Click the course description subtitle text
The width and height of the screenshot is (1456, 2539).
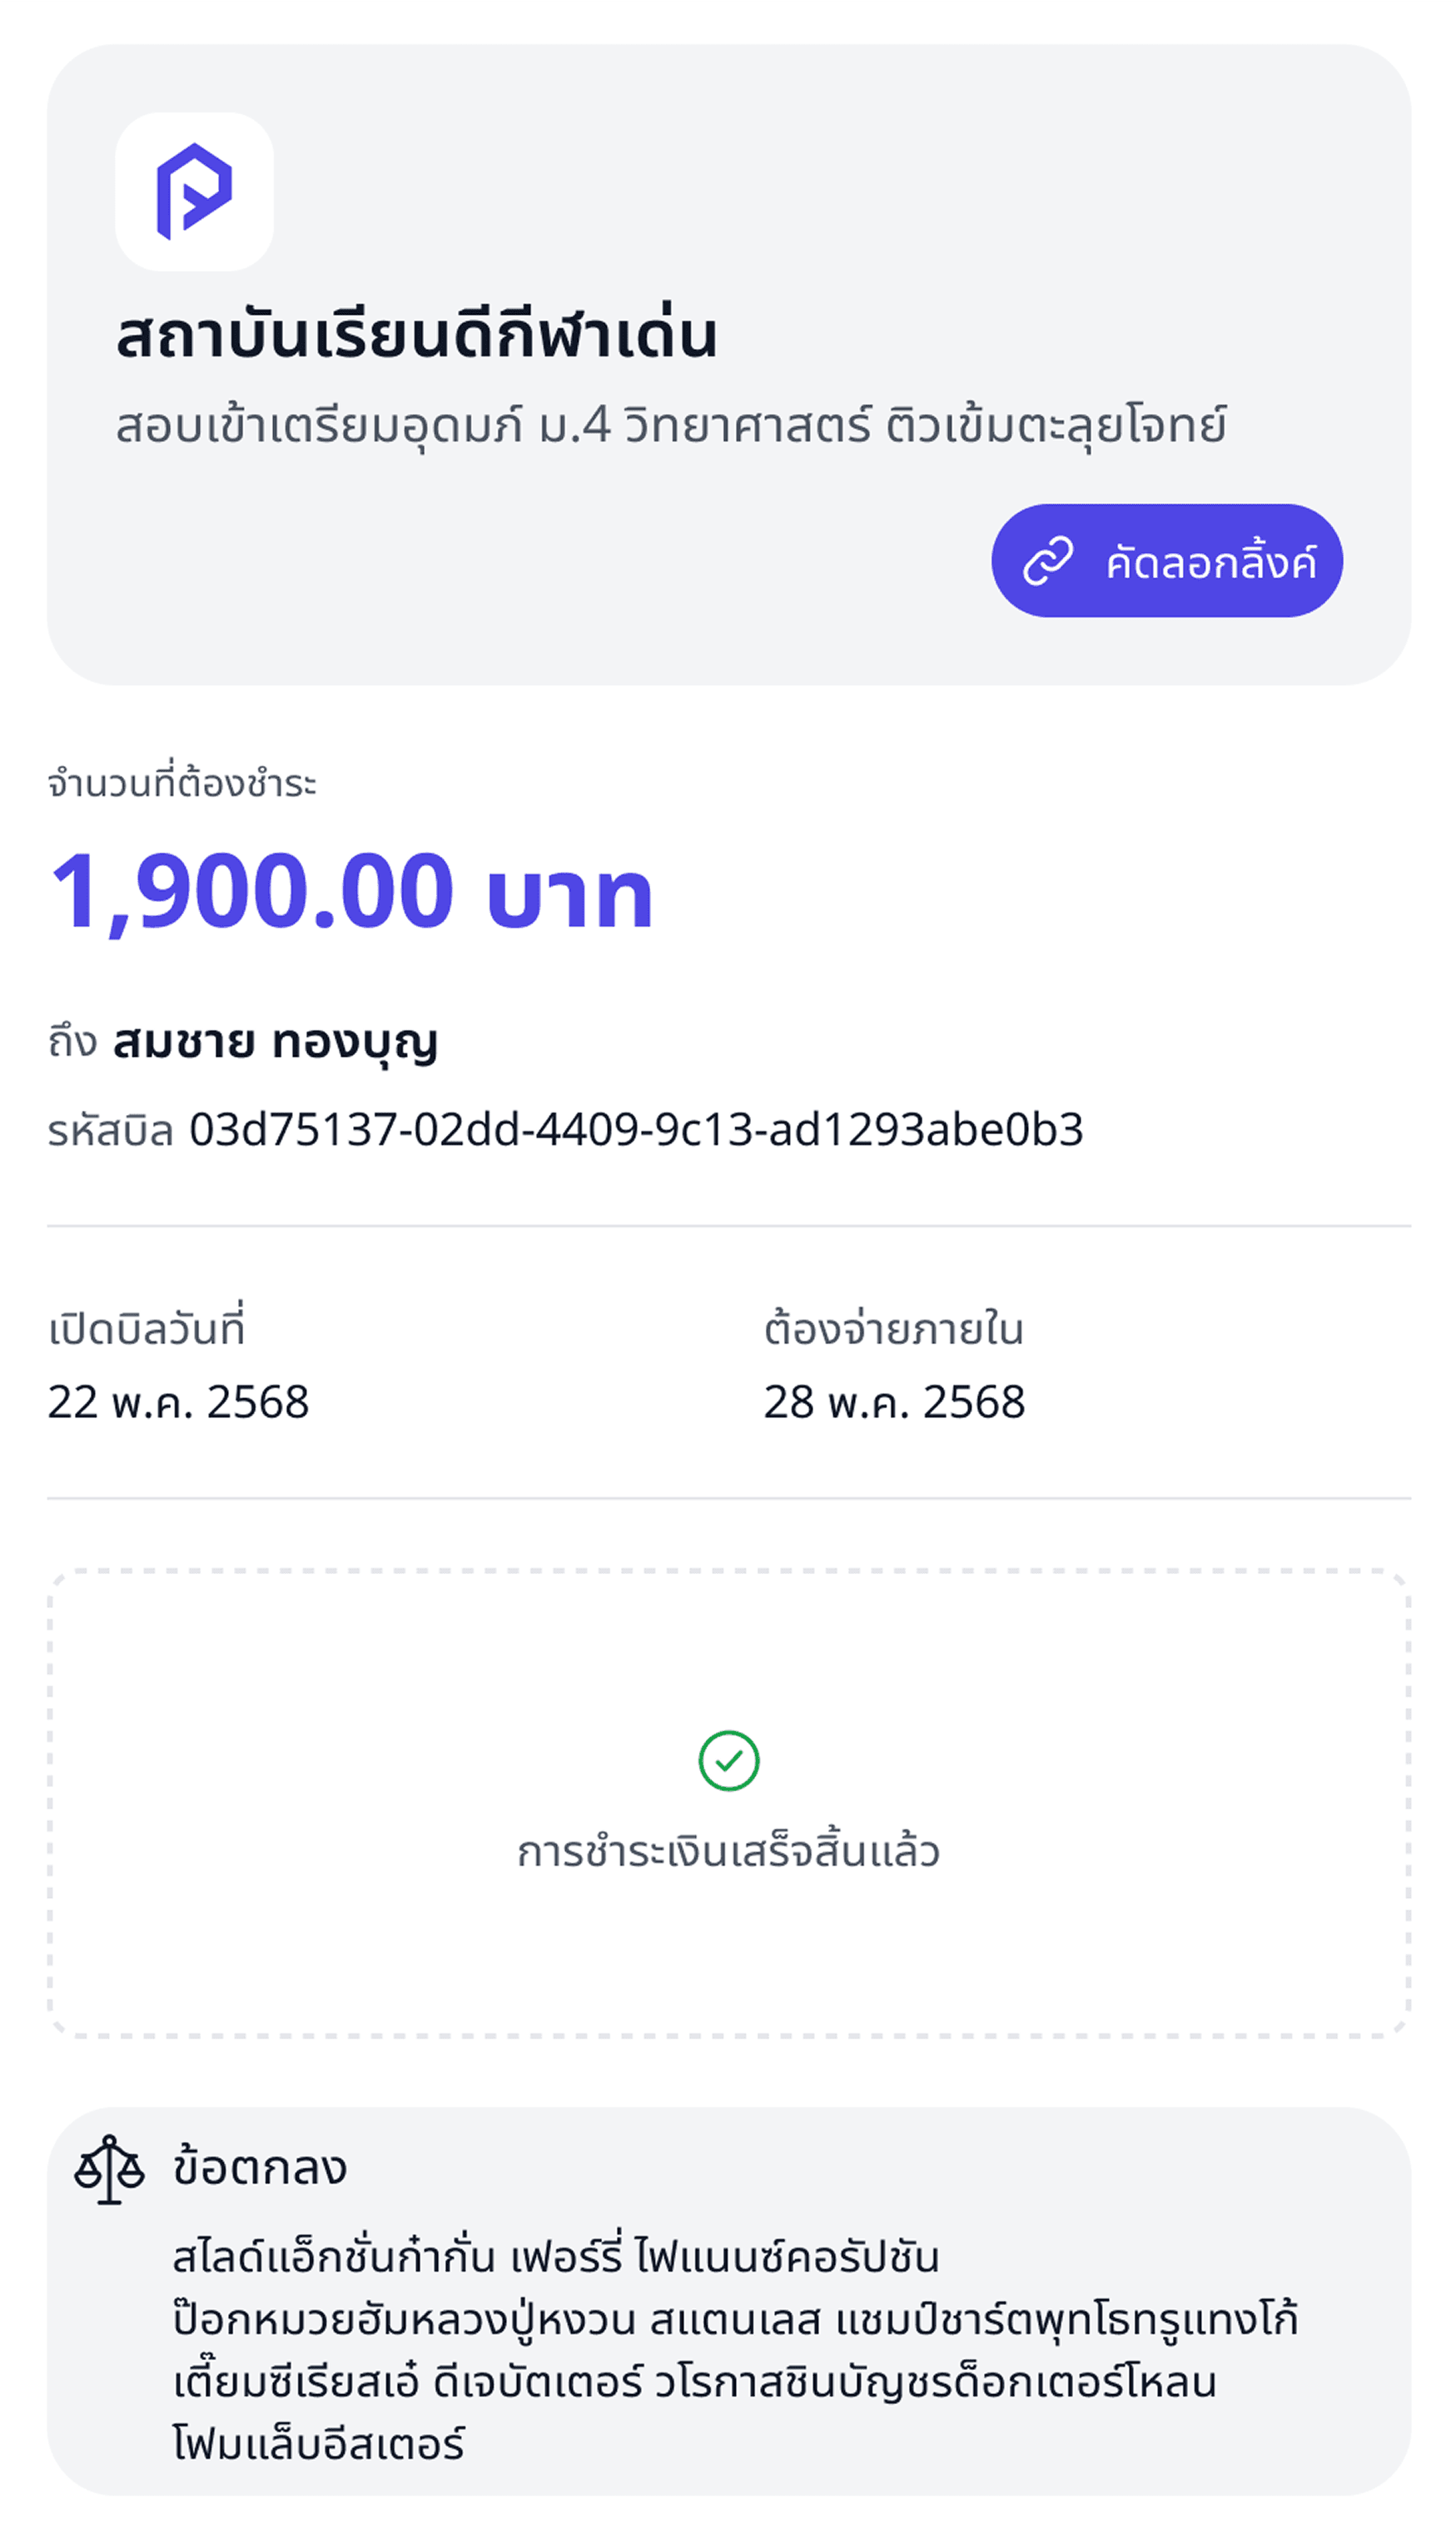click(x=670, y=426)
